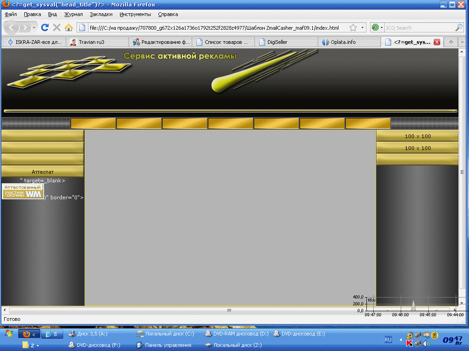This screenshot has height=351, width=469.
Task: Bookmark this page with the star icon
Action: 353,28
